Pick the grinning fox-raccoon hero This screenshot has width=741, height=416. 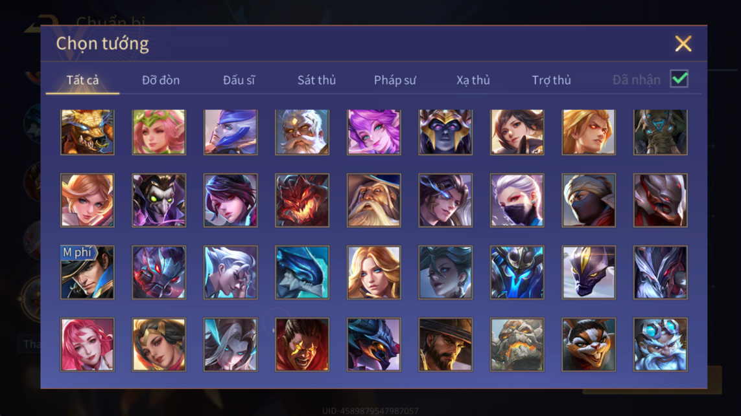(589, 344)
